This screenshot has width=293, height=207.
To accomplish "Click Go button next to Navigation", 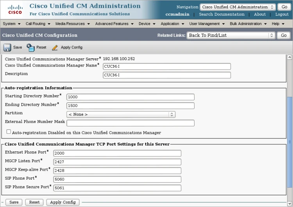I will [284, 7].
